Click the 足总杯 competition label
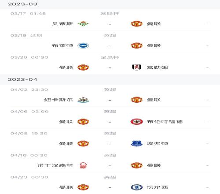 (x=110, y=57)
